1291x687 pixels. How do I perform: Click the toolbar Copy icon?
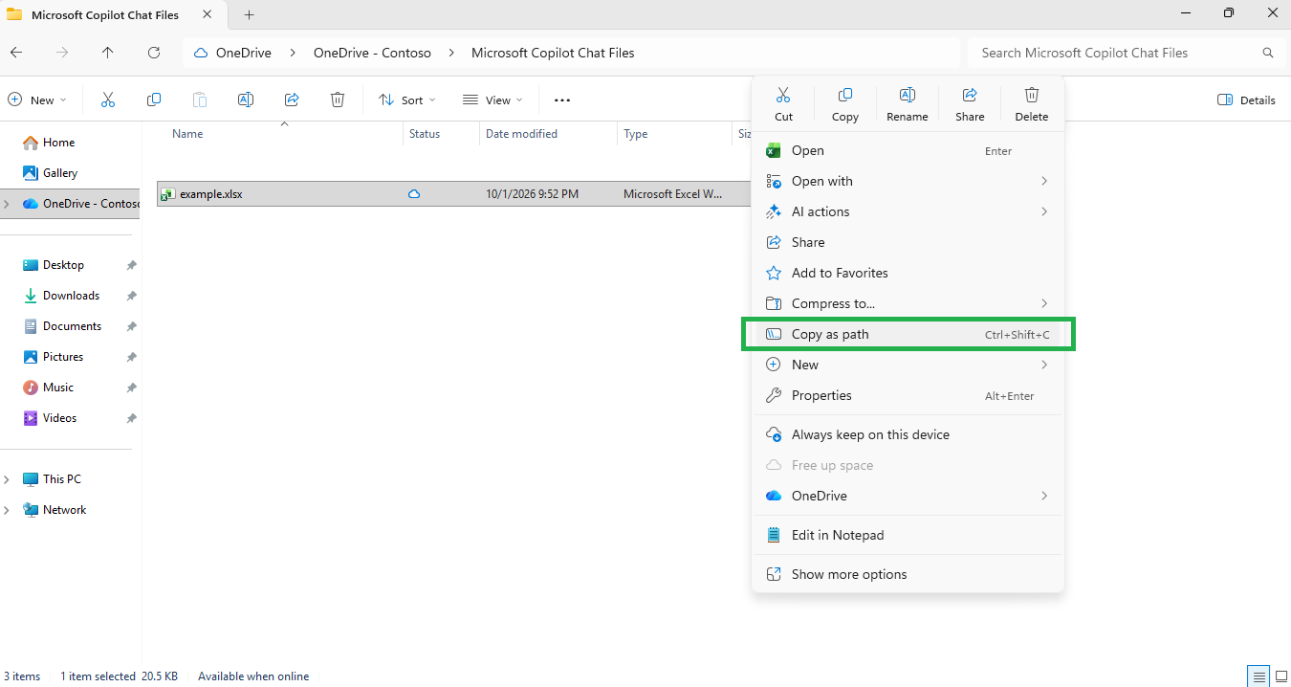pos(154,100)
